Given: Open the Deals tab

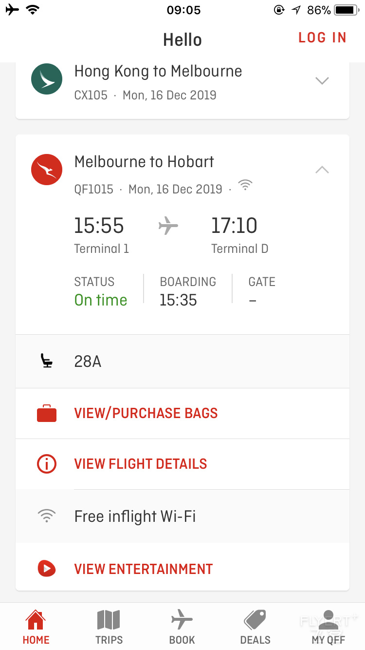Looking at the screenshot, I should coord(255,627).
